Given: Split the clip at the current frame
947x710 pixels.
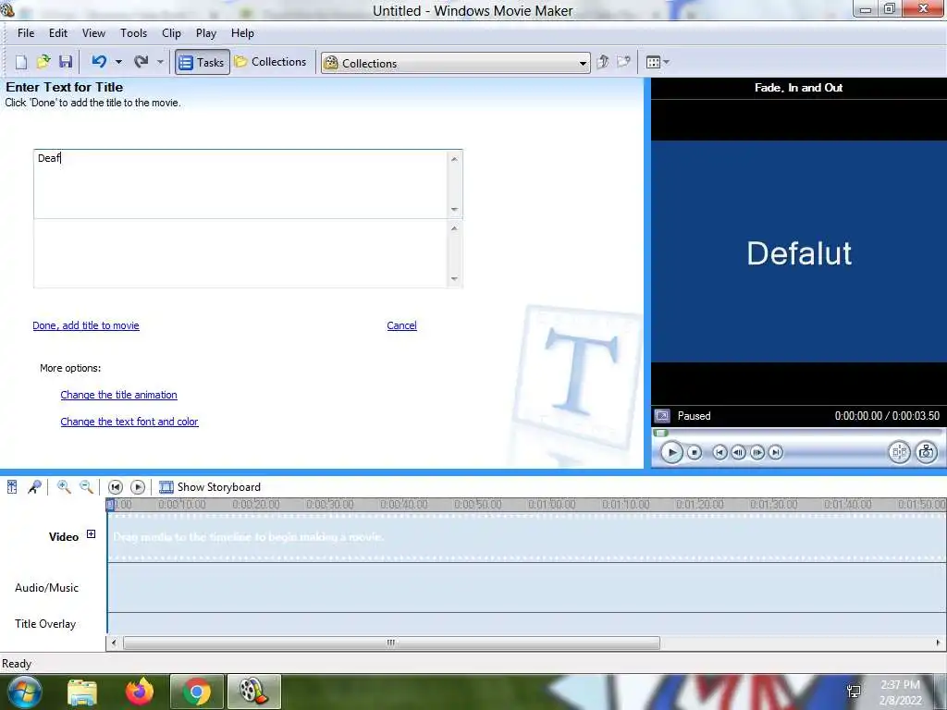Looking at the screenshot, I should click(x=899, y=452).
